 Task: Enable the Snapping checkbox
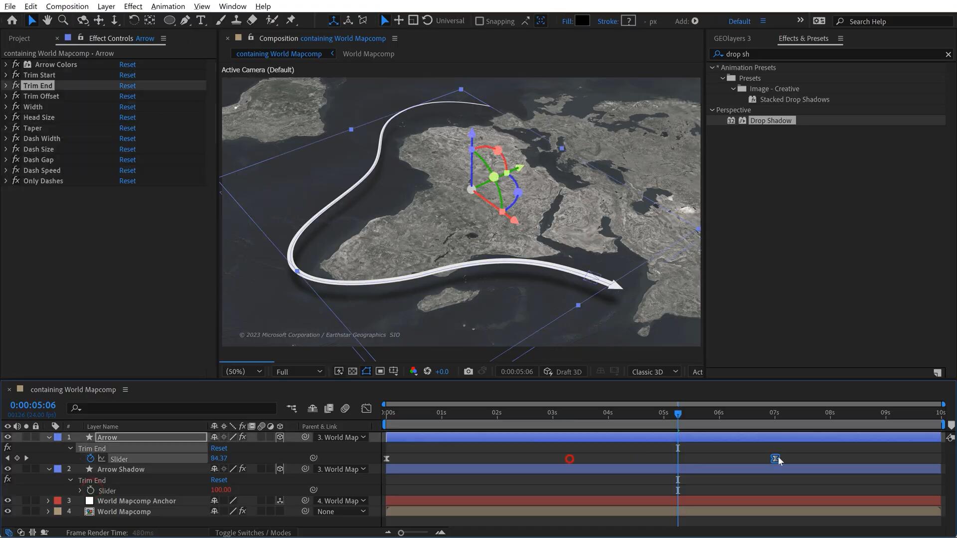(479, 21)
